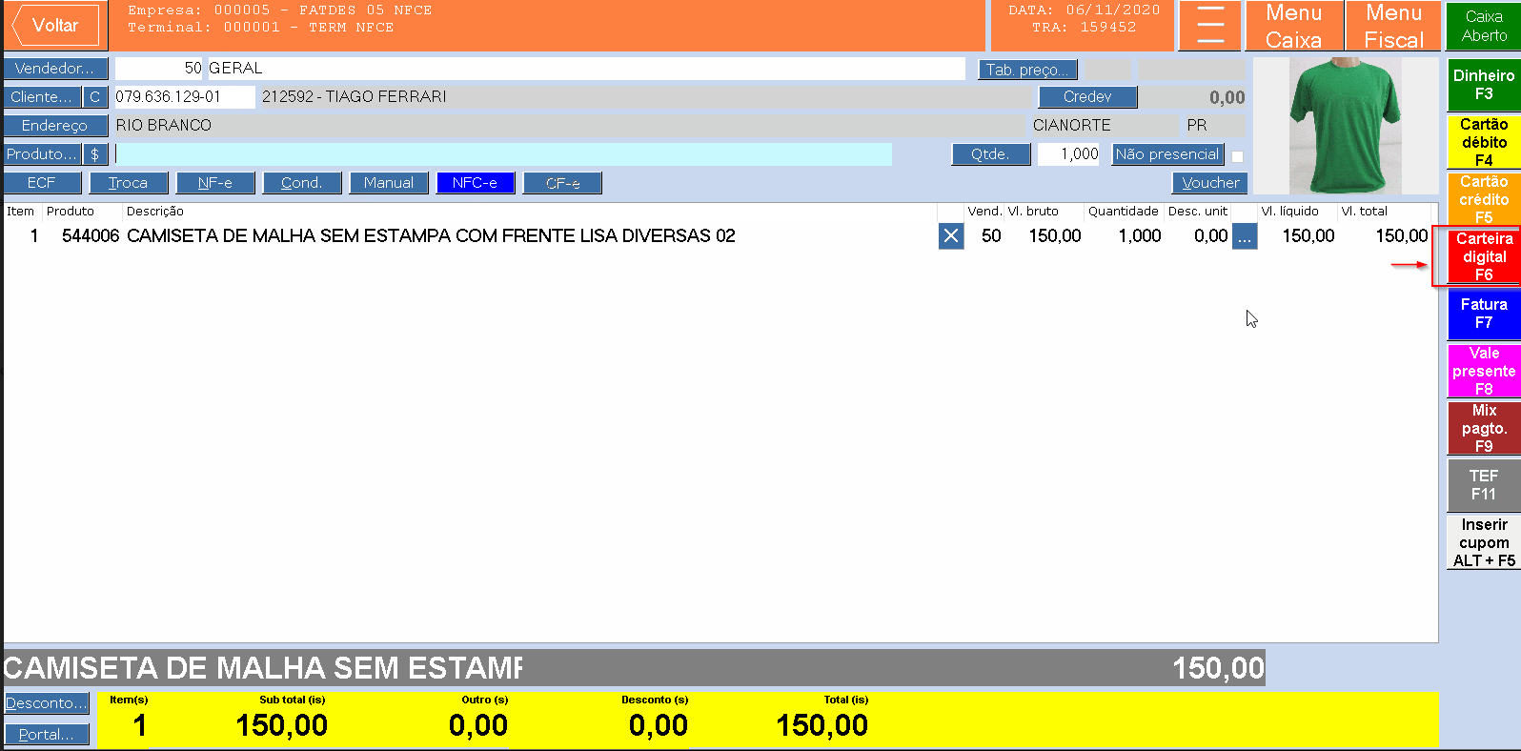Image resolution: width=1521 pixels, height=751 pixels.
Task: Click the Qtde. button
Action: coord(991,154)
